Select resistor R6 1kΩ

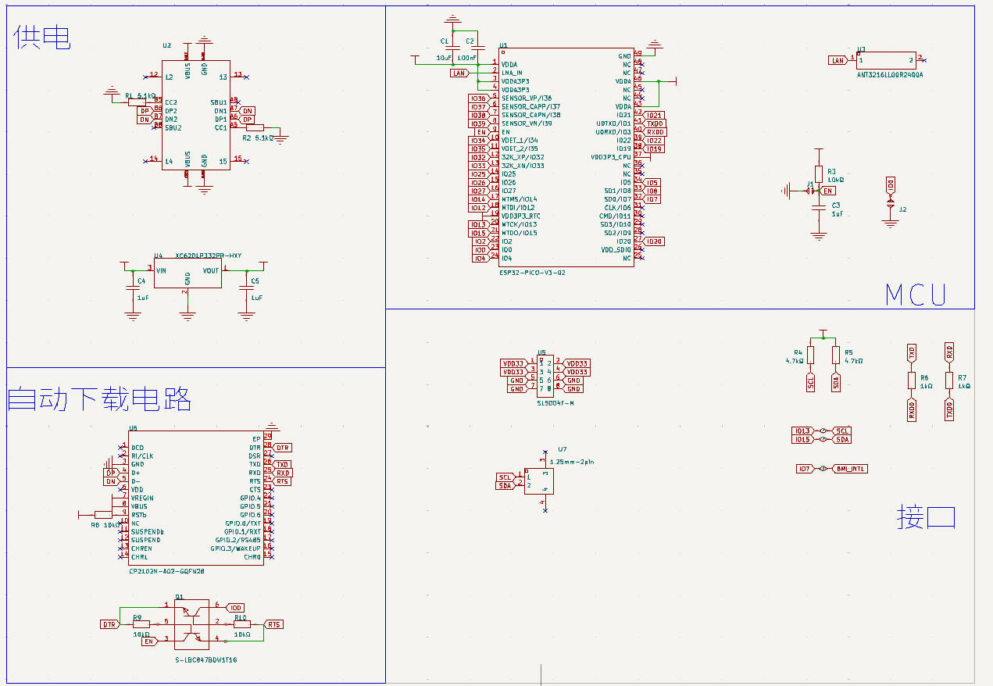point(911,381)
